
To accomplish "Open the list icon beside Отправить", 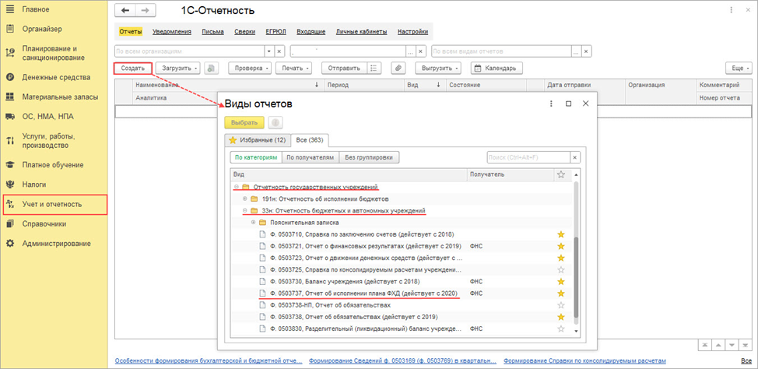I will click(374, 69).
